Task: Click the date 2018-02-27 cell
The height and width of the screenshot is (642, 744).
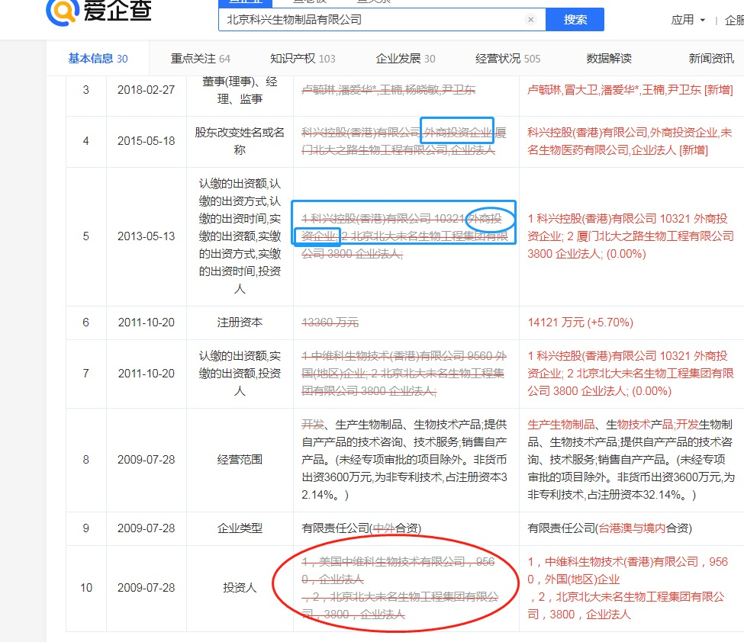Action: pyautogui.click(x=147, y=90)
